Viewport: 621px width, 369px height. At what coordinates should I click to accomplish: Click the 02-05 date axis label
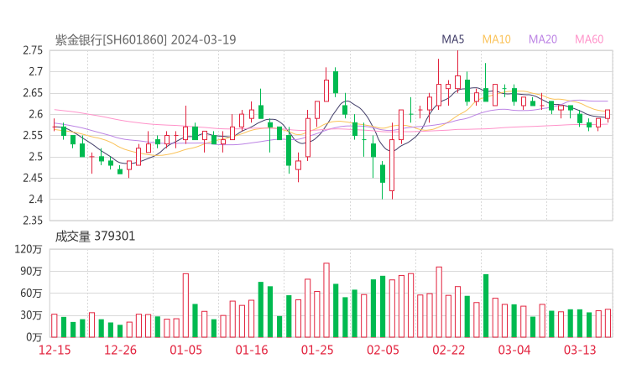click(x=383, y=350)
